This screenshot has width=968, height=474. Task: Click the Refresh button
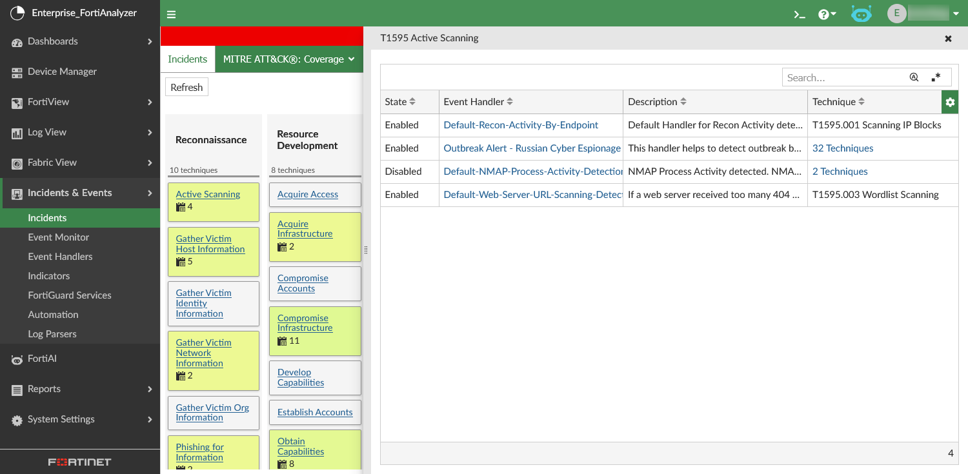coord(187,87)
